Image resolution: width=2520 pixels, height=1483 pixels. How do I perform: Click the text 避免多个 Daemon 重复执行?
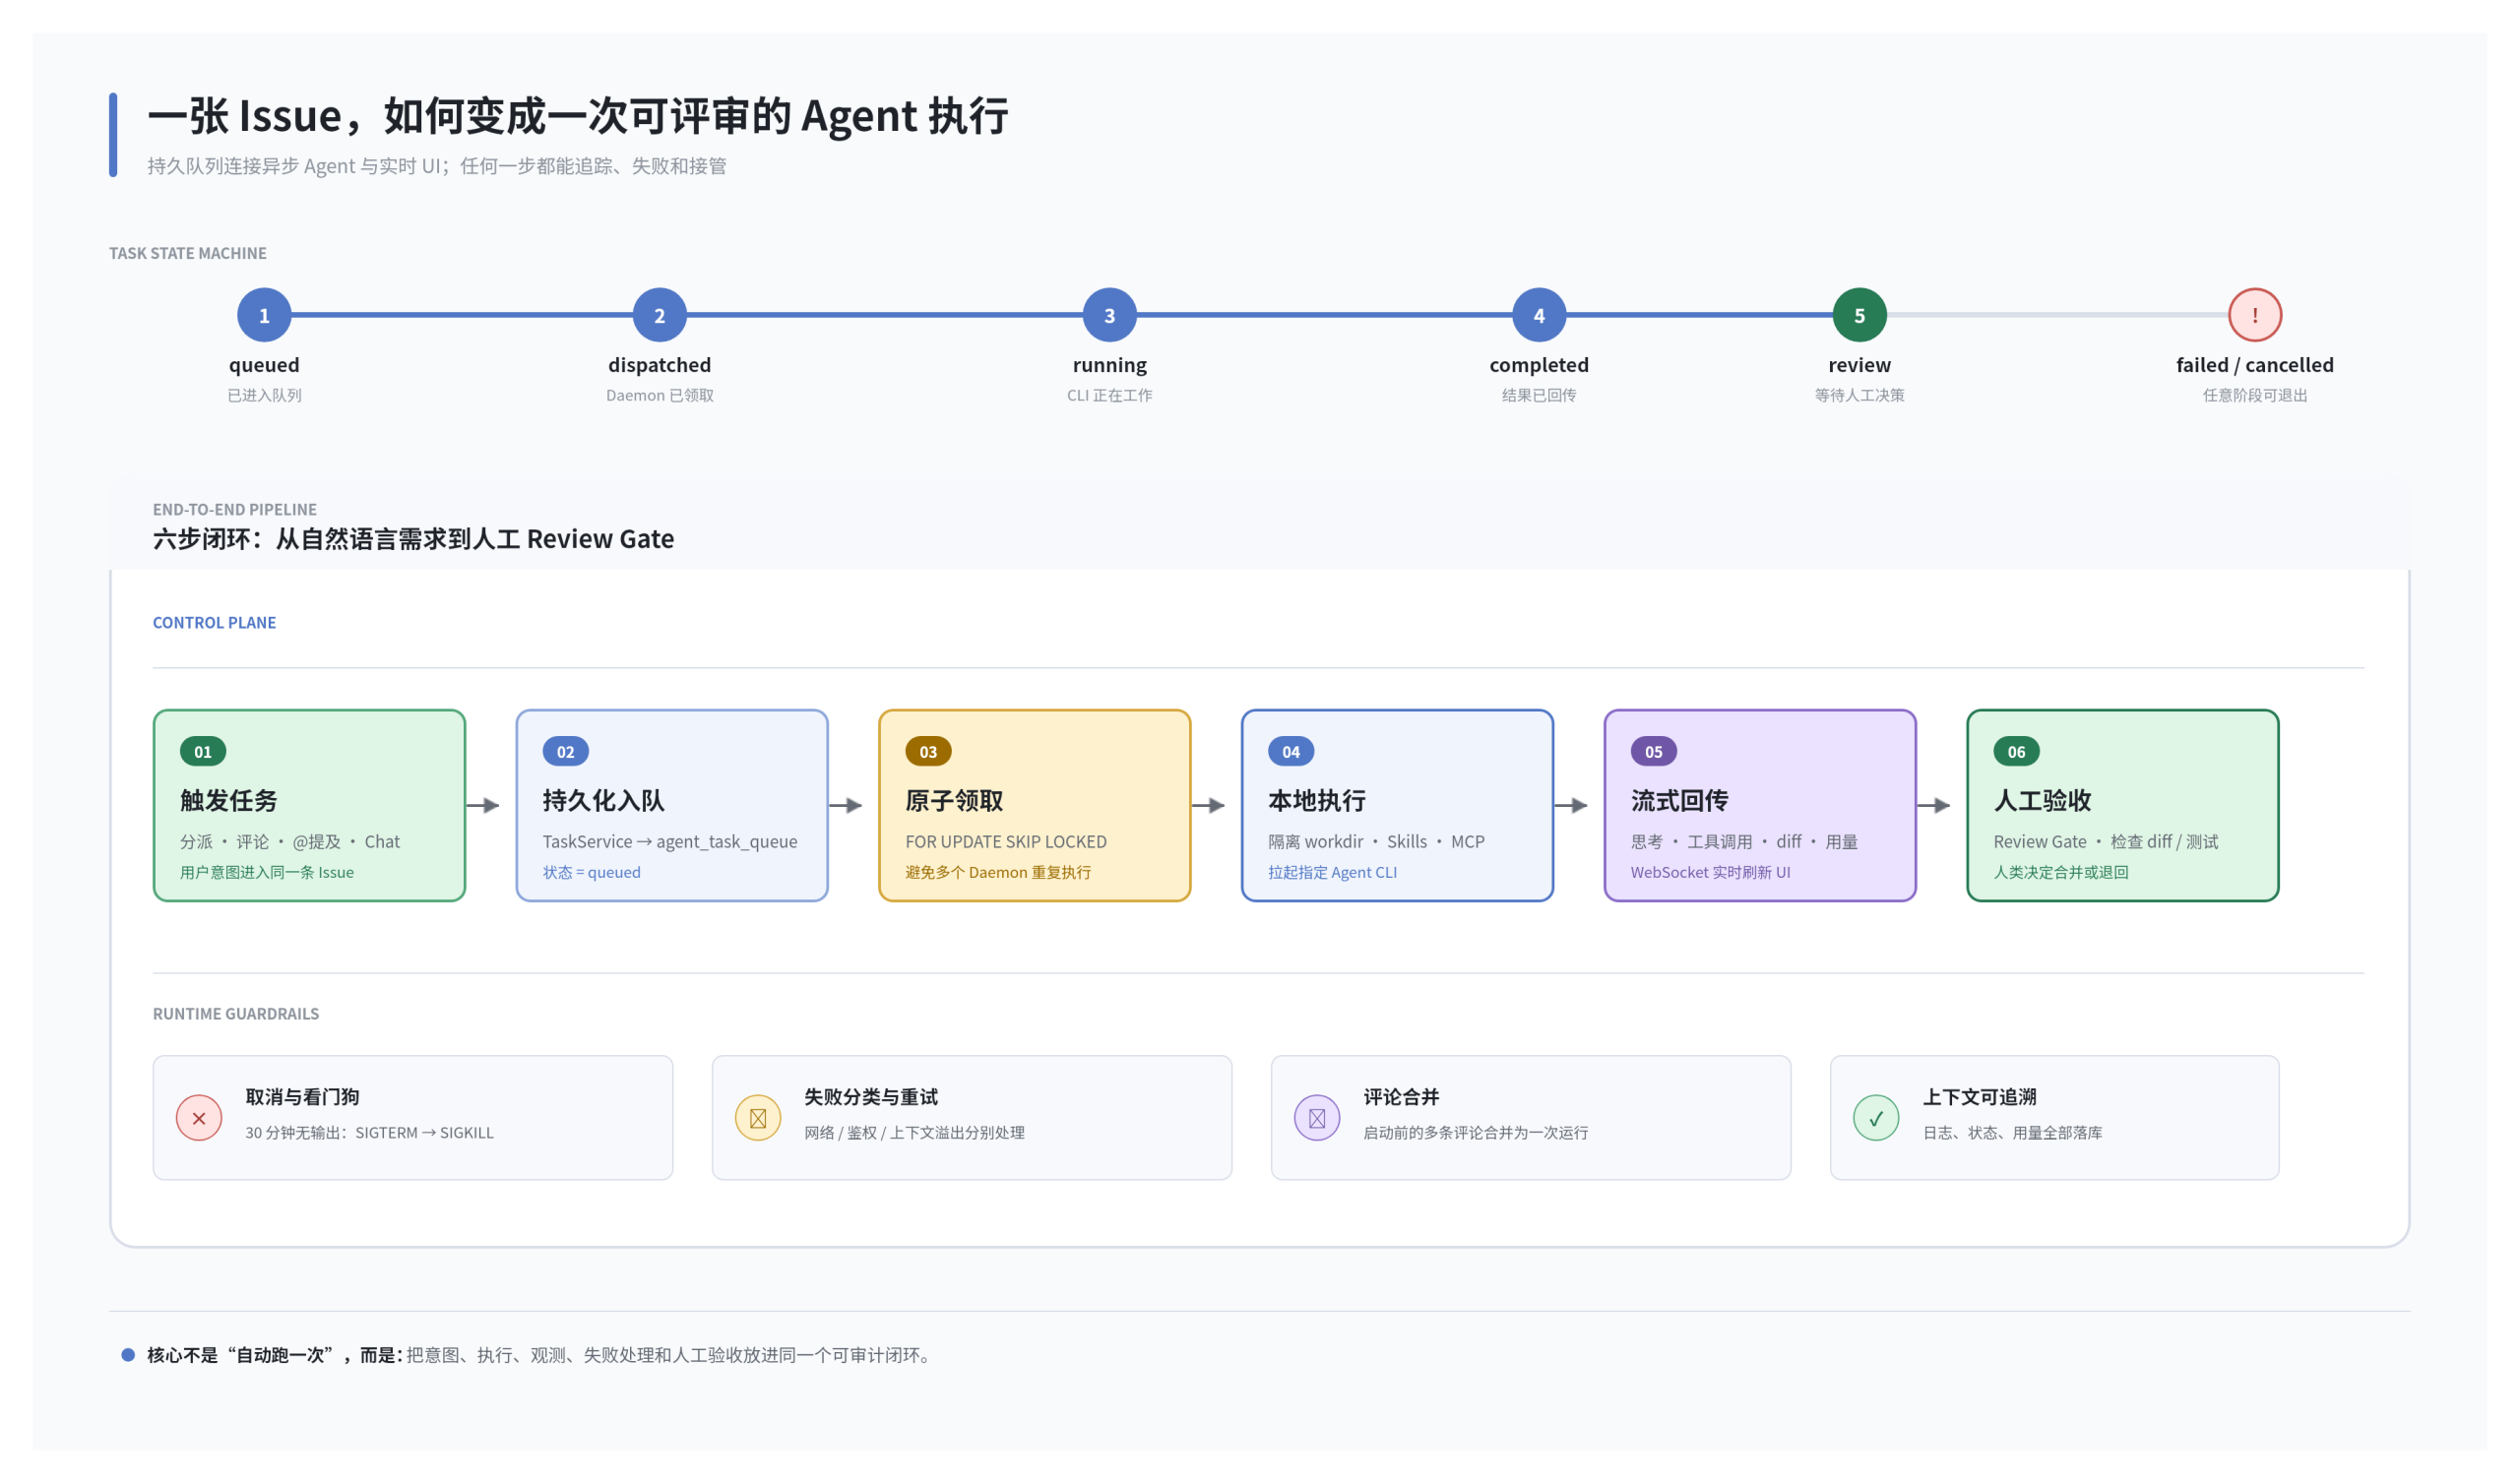(998, 873)
